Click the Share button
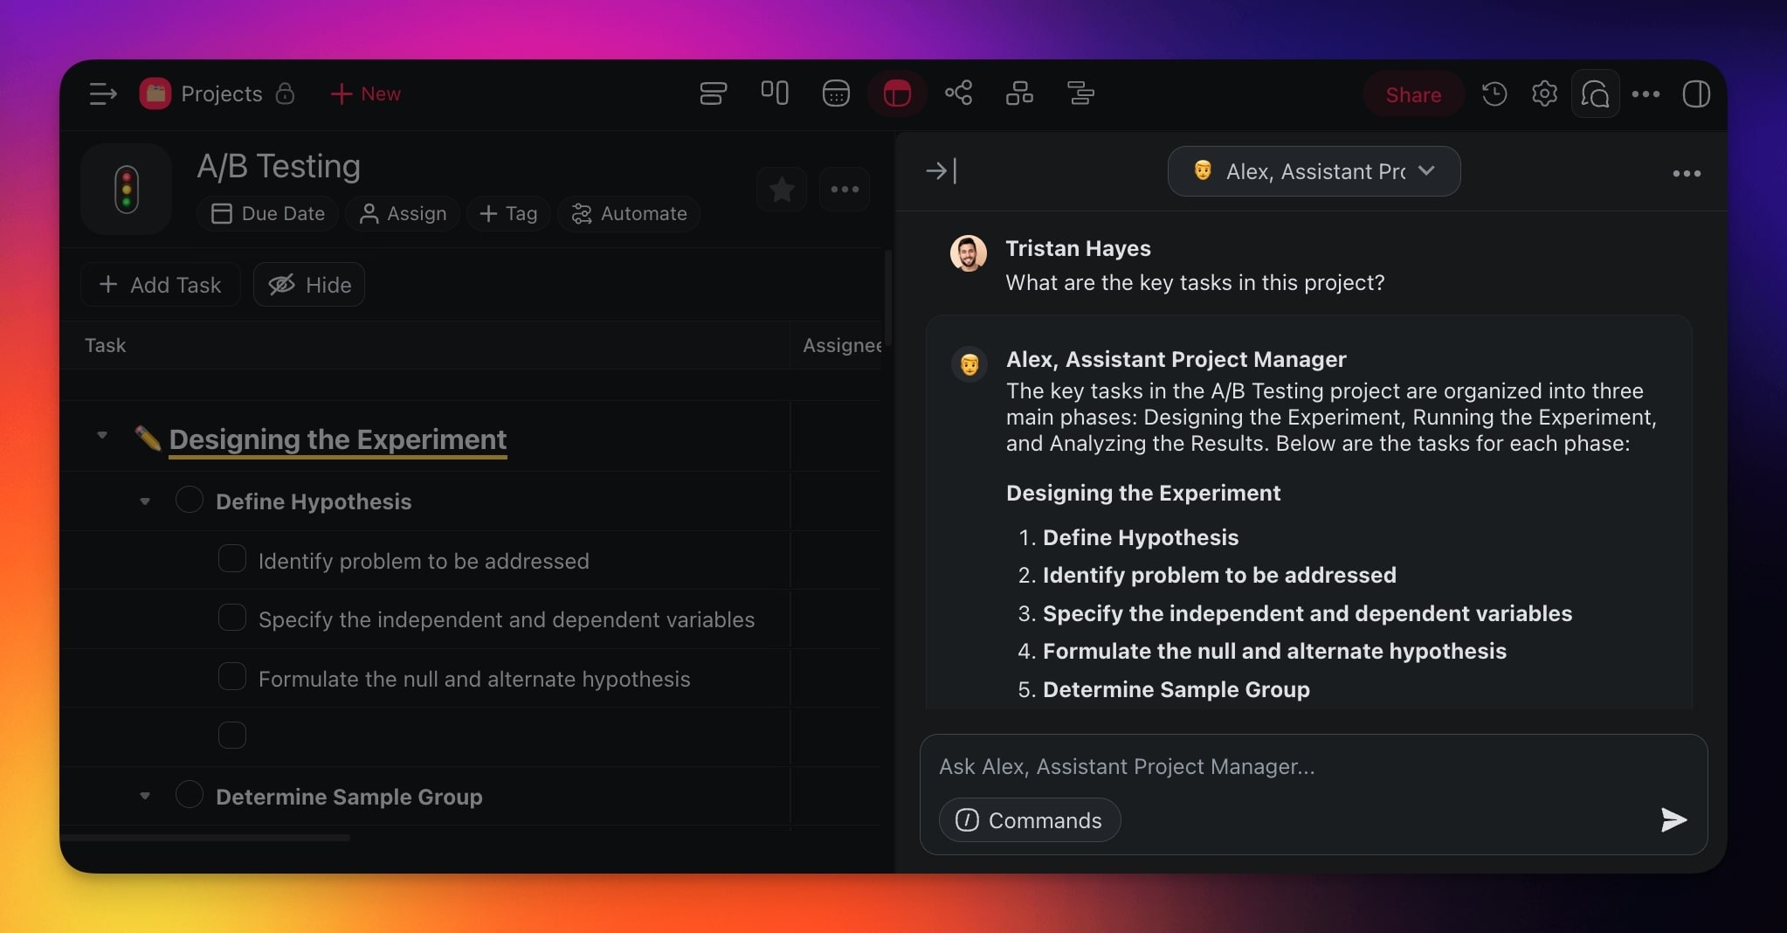 click(x=1412, y=94)
